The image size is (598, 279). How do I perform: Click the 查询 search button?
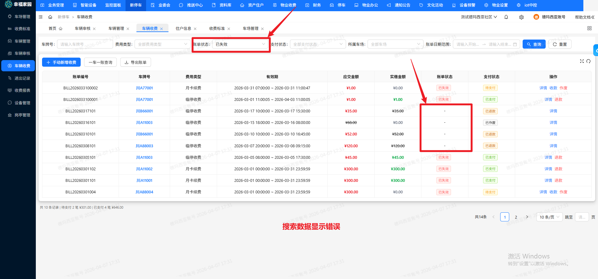[x=534, y=44]
